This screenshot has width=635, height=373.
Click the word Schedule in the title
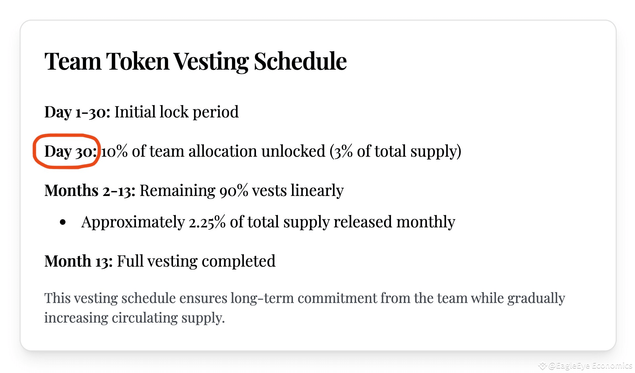(x=300, y=61)
